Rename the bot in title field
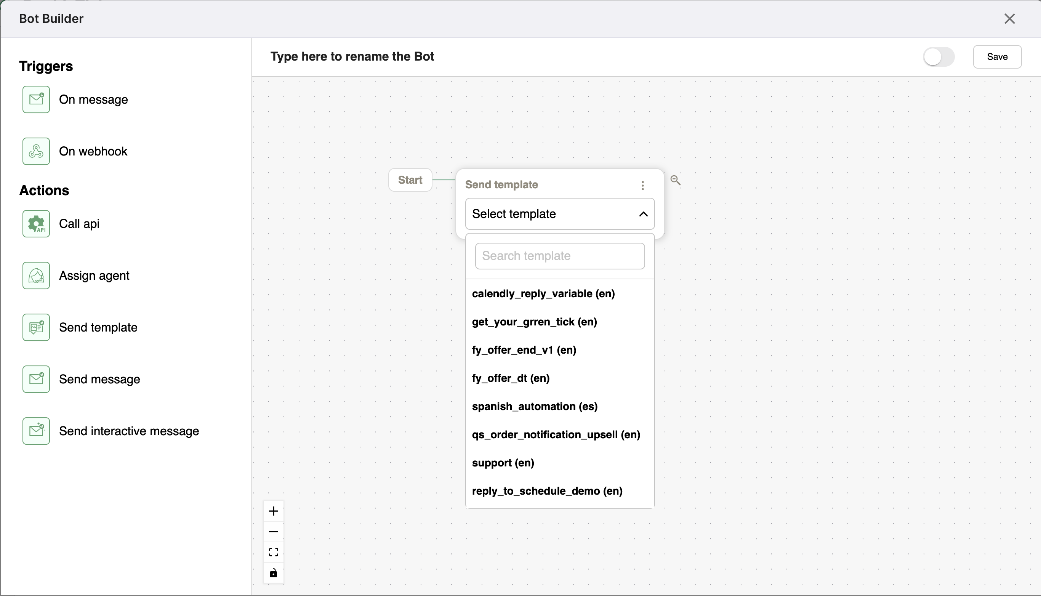 coord(353,56)
